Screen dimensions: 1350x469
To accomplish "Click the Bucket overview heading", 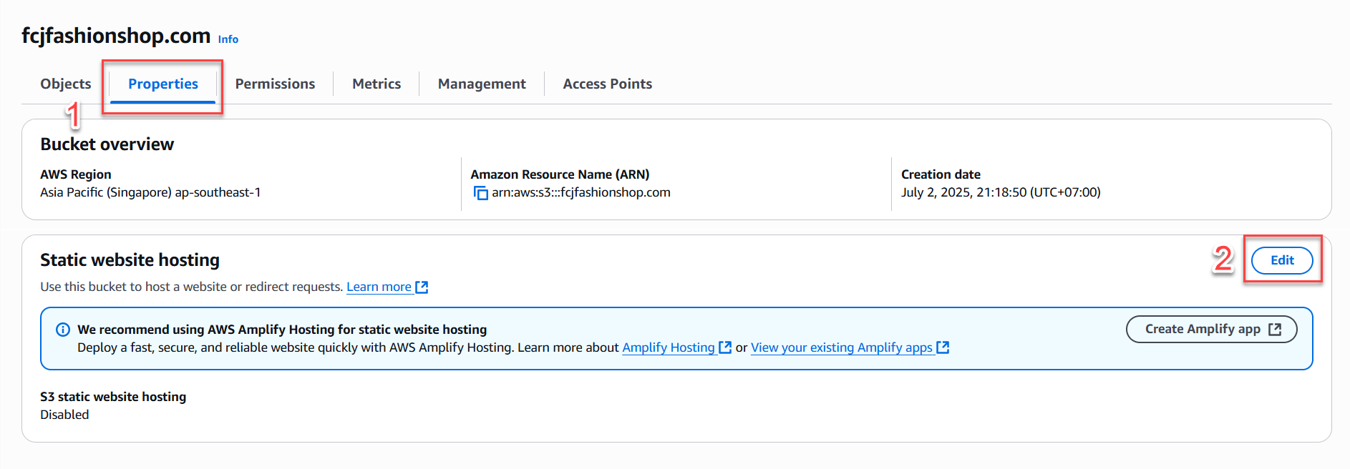I will [x=107, y=144].
